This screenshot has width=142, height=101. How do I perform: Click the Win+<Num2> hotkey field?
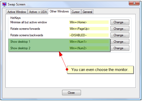point(89,48)
